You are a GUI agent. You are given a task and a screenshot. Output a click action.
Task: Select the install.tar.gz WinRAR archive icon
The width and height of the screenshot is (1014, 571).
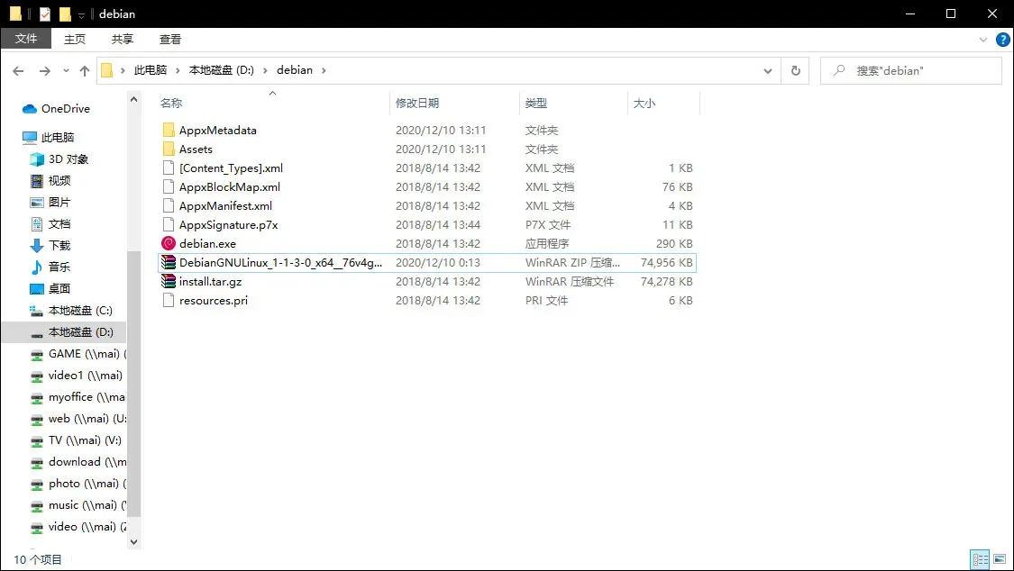pyautogui.click(x=169, y=282)
